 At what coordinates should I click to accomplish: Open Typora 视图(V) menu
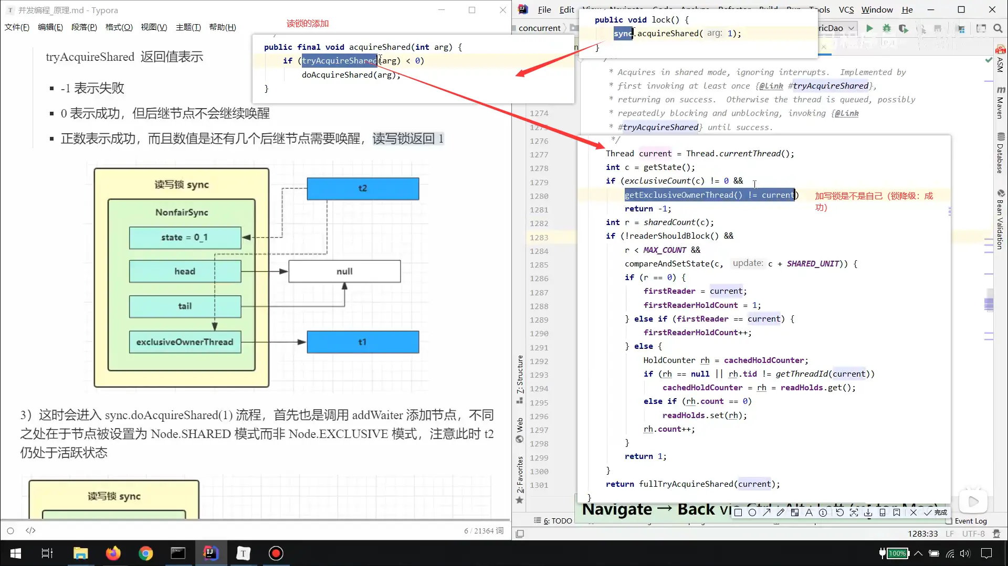point(154,27)
